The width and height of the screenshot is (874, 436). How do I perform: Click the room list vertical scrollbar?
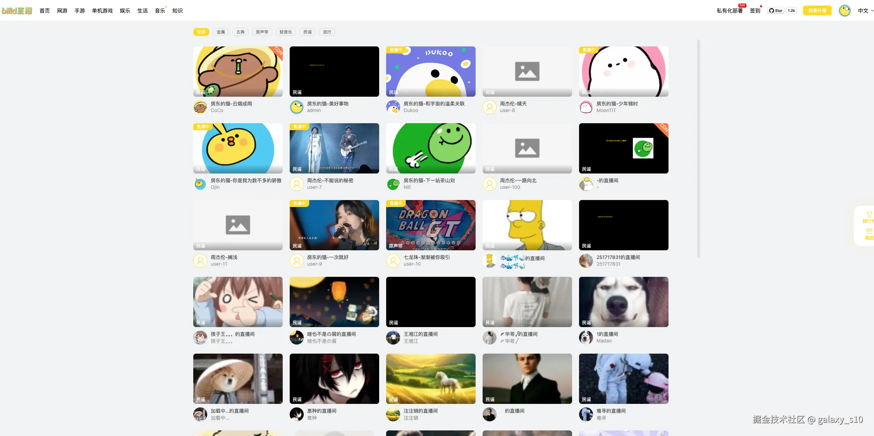[x=698, y=148]
